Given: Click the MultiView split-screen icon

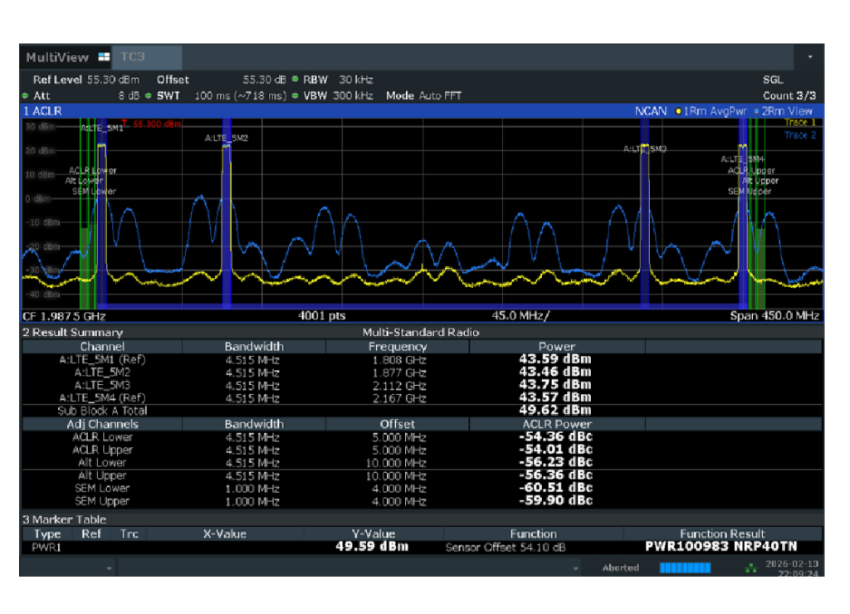Looking at the screenshot, I should [103, 57].
